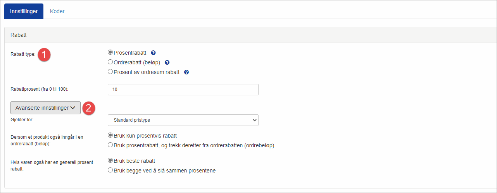Viewport: 497px width, 193px height.
Task: Enable the Bruk beste rabatt option
Action: point(110,160)
